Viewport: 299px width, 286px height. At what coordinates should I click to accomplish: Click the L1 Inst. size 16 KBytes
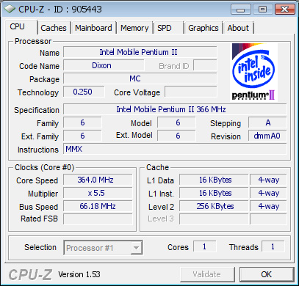[x=214, y=193]
